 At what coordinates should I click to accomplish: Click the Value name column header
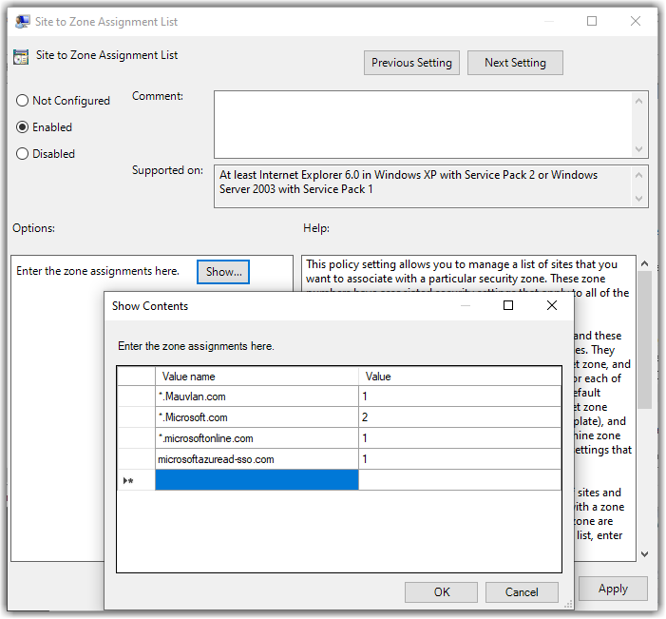coord(257,377)
